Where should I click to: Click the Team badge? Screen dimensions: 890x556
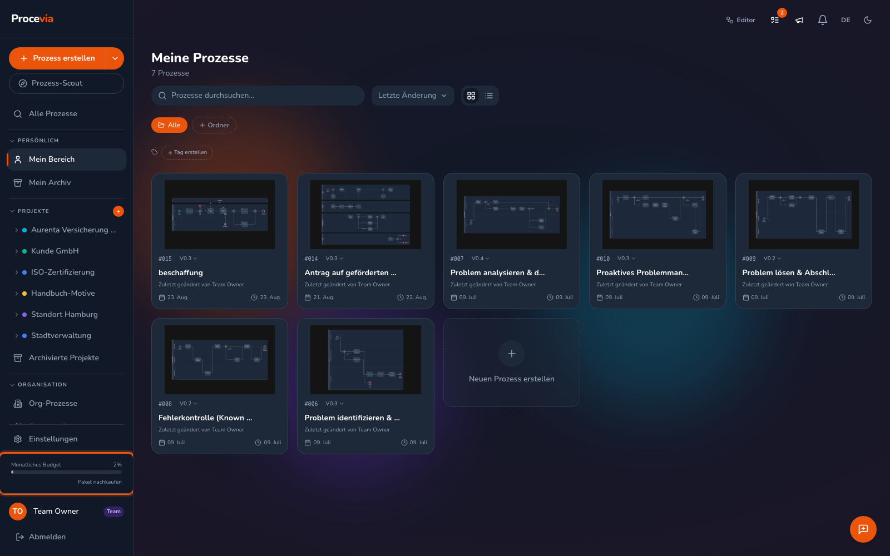(113, 512)
